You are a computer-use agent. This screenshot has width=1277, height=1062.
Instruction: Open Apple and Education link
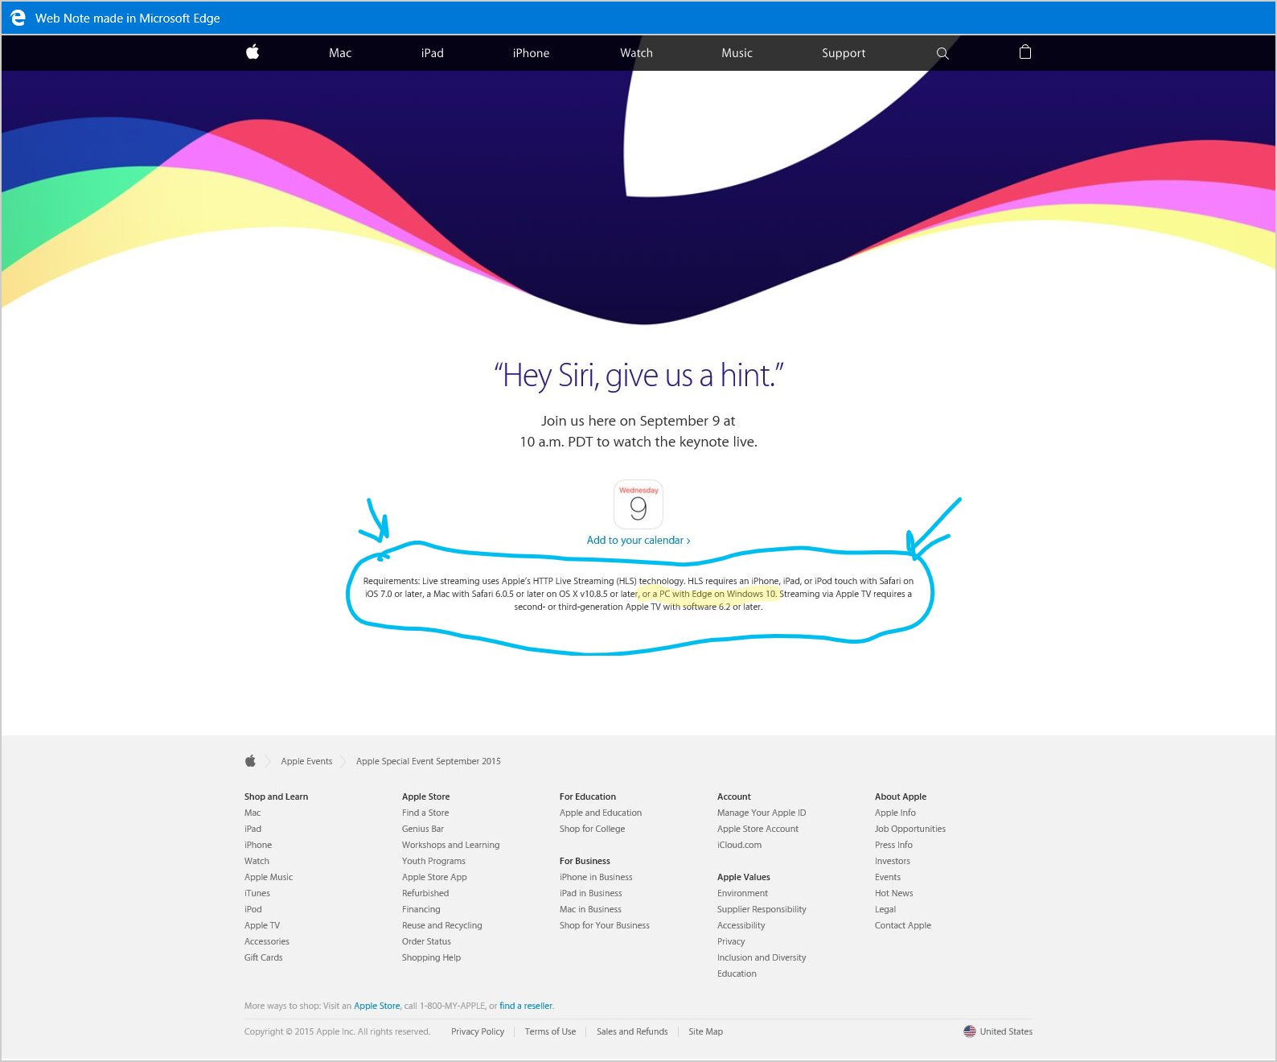[x=601, y=813]
